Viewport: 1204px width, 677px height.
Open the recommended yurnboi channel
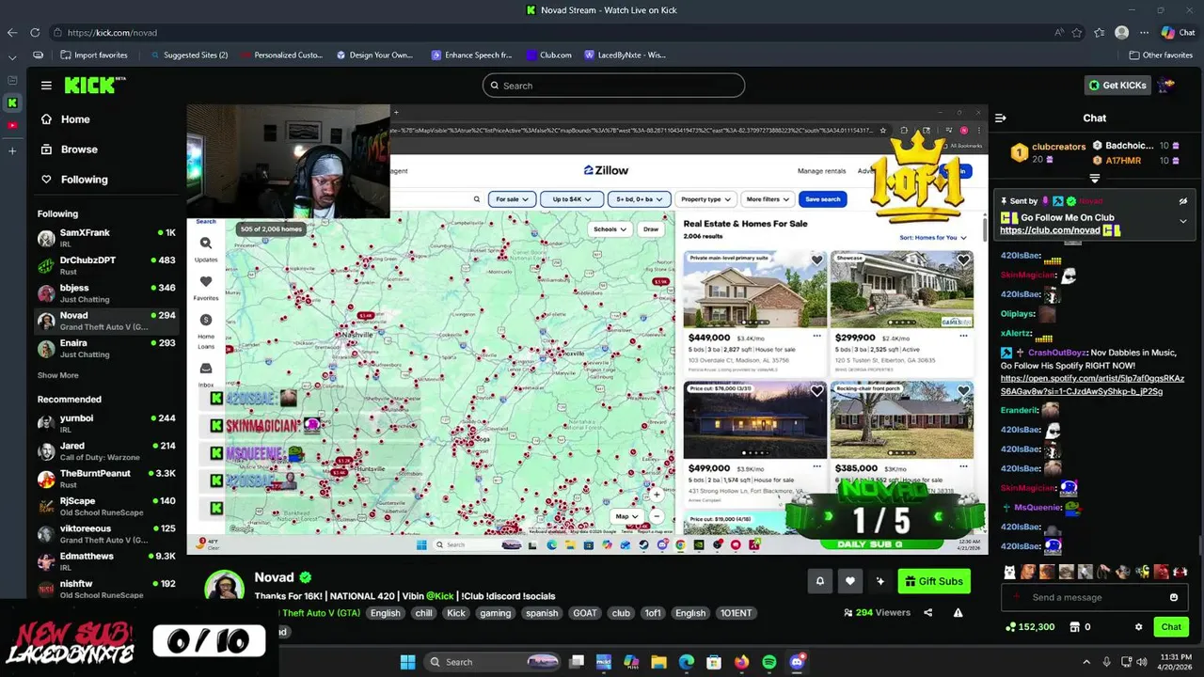pyautogui.click(x=106, y=423)
